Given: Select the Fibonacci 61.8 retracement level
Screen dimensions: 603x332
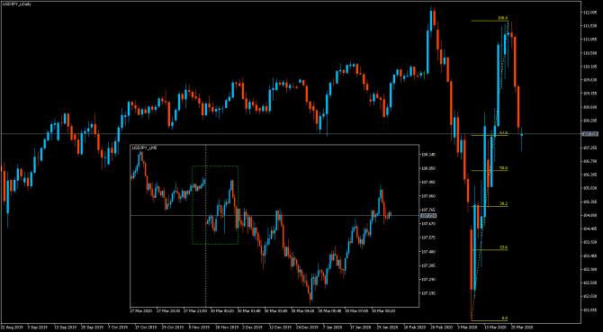Looking at the screenshot, I should [x=490, y=135].
